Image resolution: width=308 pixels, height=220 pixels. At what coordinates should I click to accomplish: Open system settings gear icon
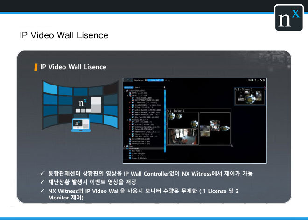coord(252,80)
